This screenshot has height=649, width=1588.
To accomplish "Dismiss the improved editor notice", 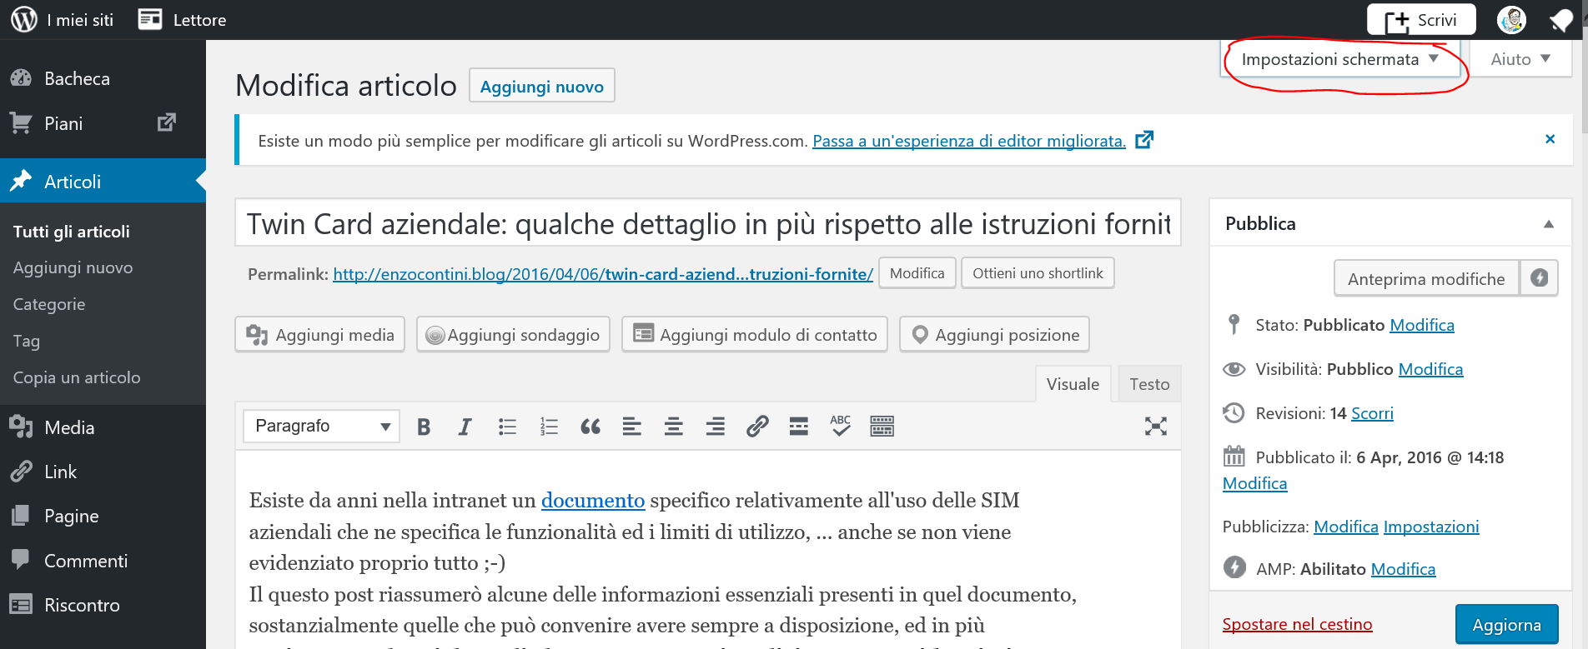I will coord(1550,139).
